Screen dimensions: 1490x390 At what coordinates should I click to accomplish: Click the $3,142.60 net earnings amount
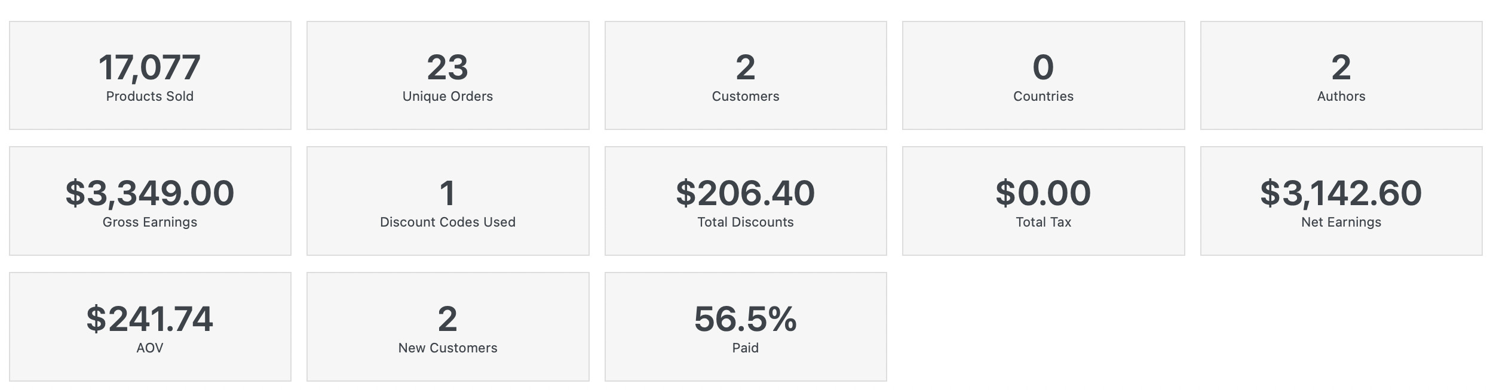pyautogui.click(x=1341, y=193)
